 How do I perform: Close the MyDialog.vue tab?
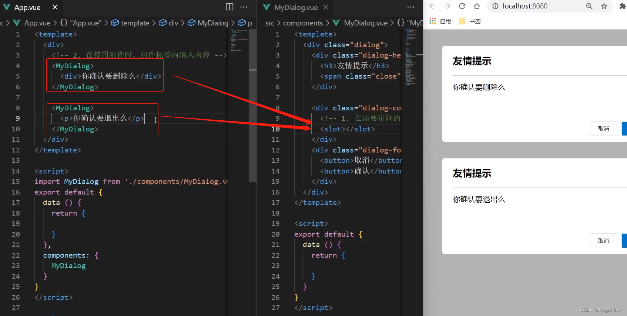[326, 7]
